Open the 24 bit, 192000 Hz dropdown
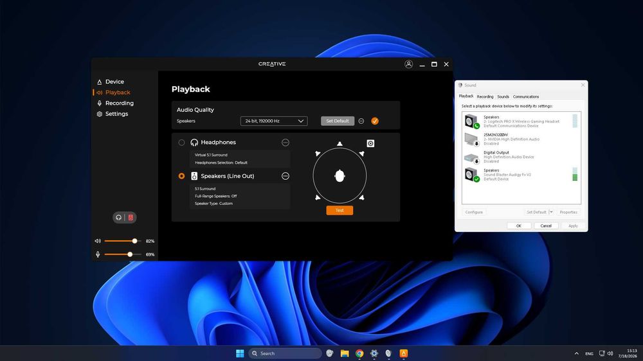 (274, 121)
